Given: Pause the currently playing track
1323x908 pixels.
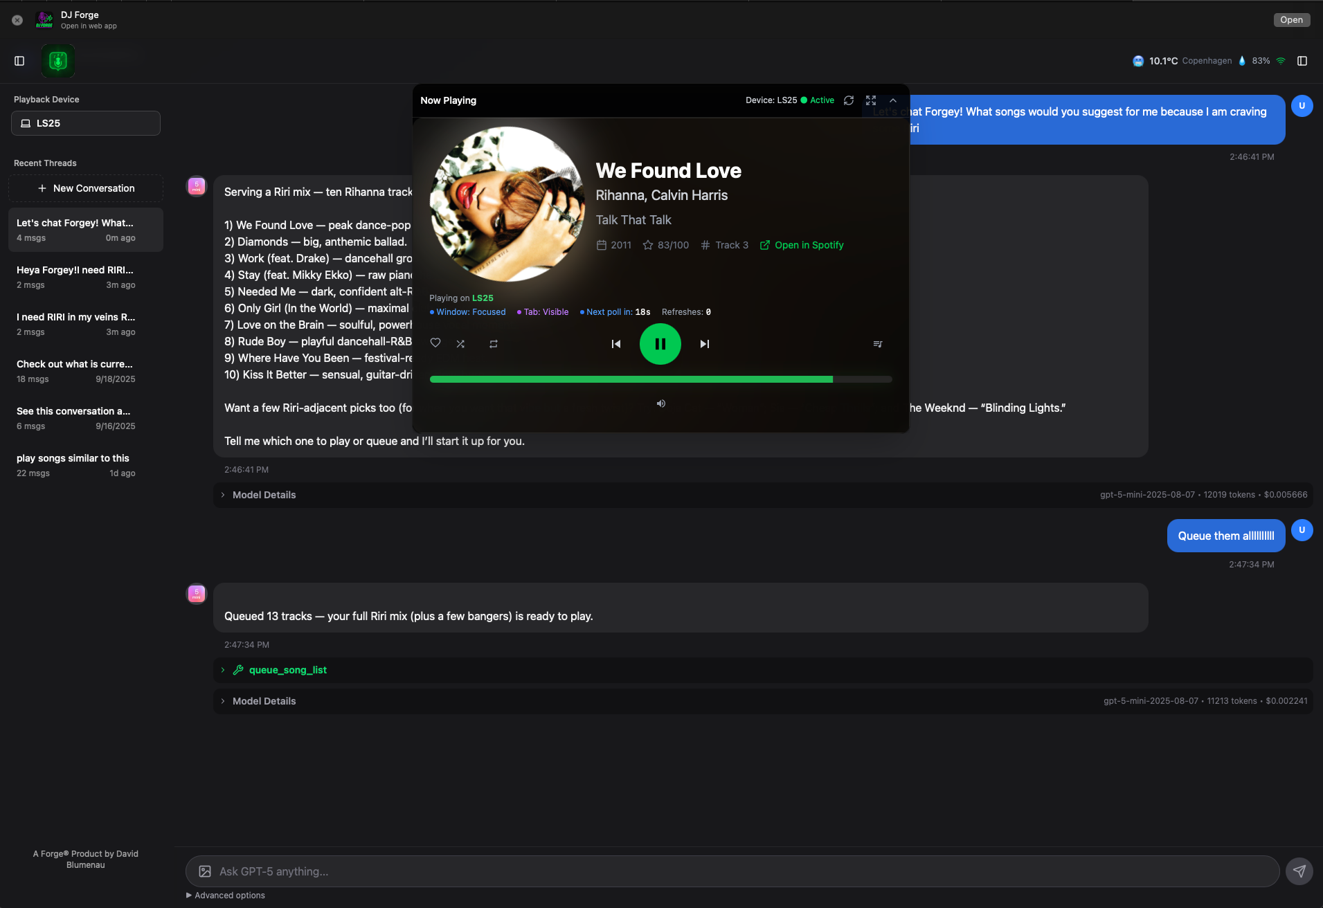Looking at the screenshot, I should coord(660,344).
